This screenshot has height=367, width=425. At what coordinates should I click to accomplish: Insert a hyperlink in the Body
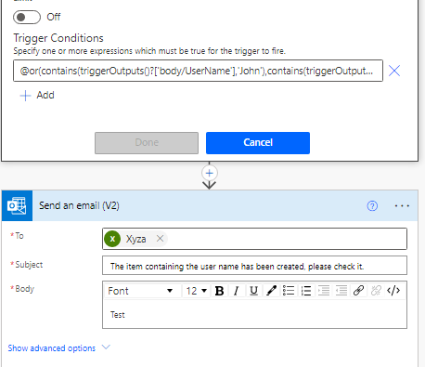(358, 291)
